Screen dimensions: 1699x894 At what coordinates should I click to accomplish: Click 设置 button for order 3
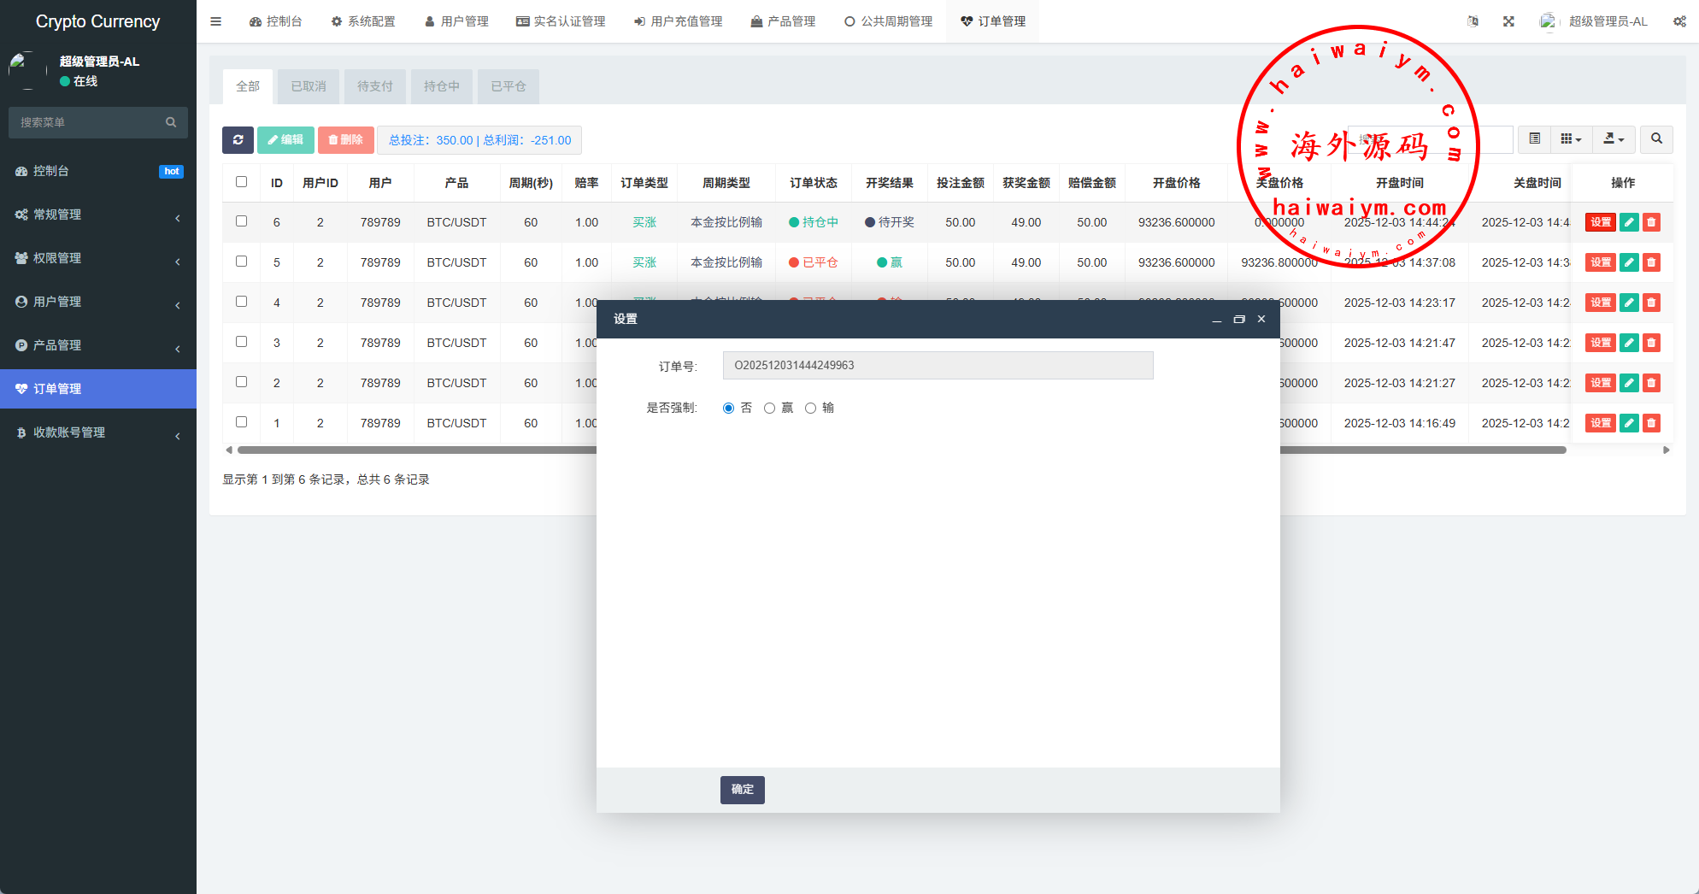click(1600, 343)
